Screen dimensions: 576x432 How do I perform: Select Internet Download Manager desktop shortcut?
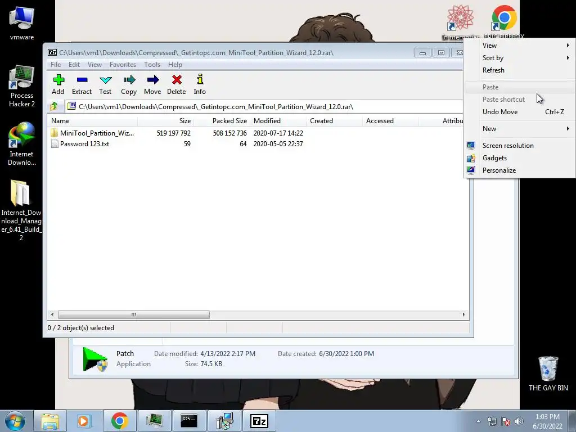click(22, 144)
